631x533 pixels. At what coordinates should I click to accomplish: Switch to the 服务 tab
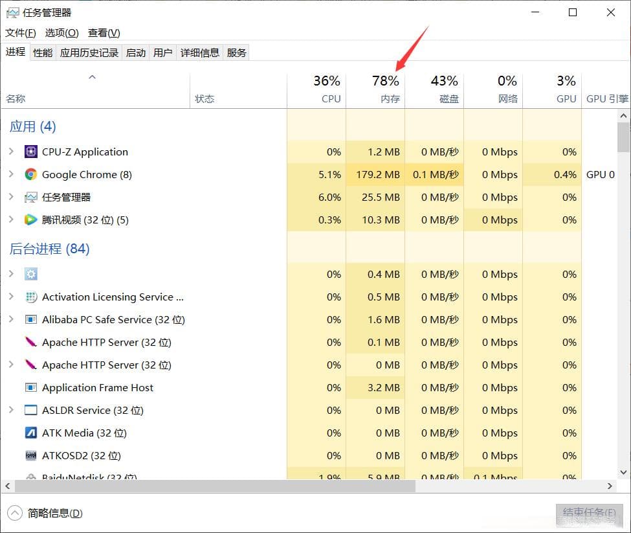236,52
